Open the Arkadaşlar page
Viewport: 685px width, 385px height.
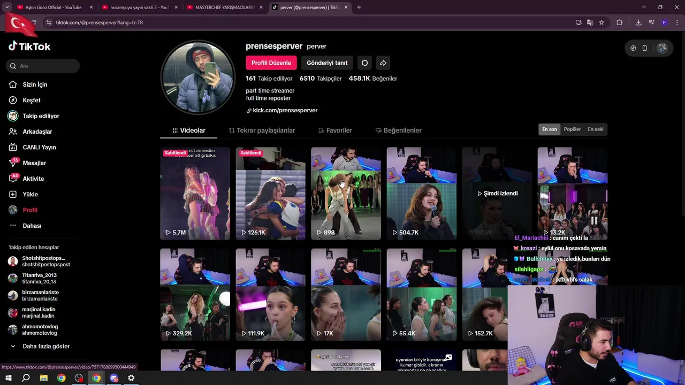37,132
